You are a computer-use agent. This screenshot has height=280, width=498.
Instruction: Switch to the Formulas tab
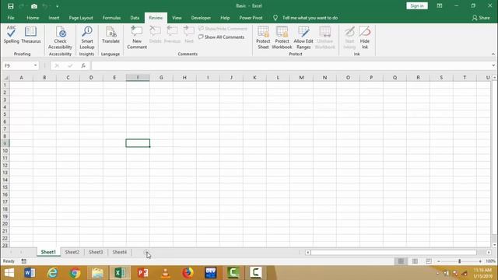pos(111,18)
